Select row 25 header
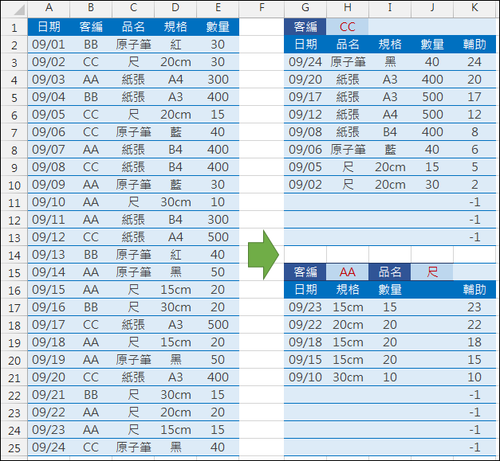The width and height of the screenshot is (500, 461). (14, 447)
